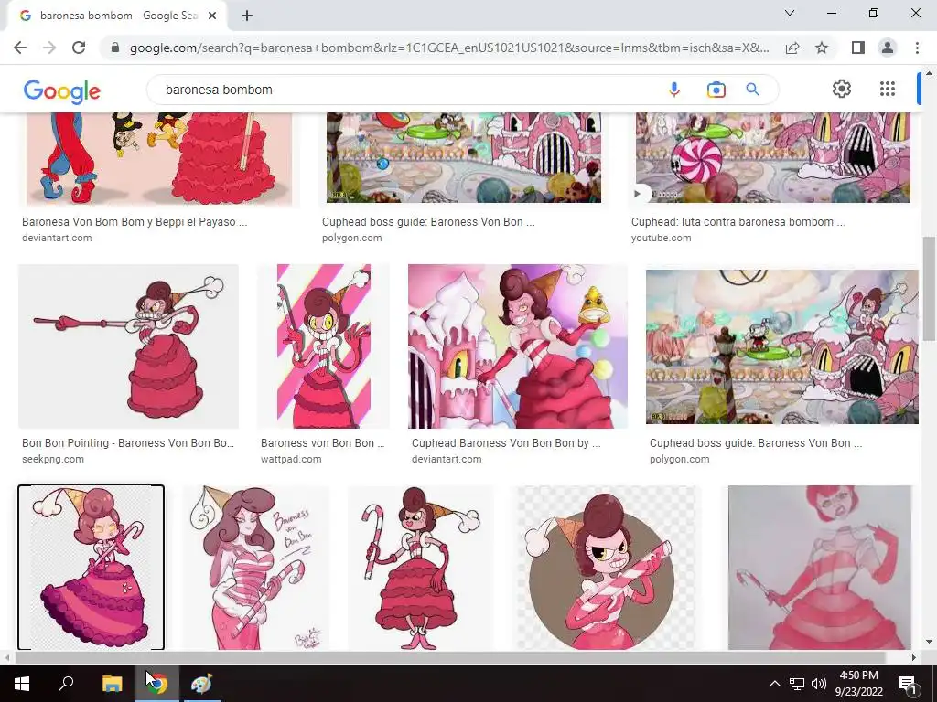The height and width of the screenshot is (702, 937).
Task: Show hidden system tray icons
Action: pos(774,684)
